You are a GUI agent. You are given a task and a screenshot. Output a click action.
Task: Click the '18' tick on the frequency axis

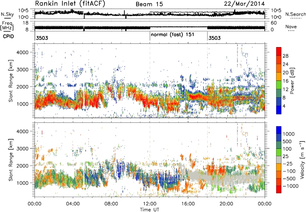tap(26, 23)
